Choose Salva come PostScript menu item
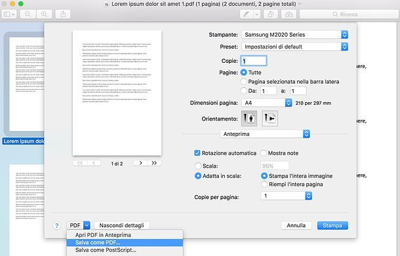Viewport: 400px width, 256px height. [x=125, y=250]
